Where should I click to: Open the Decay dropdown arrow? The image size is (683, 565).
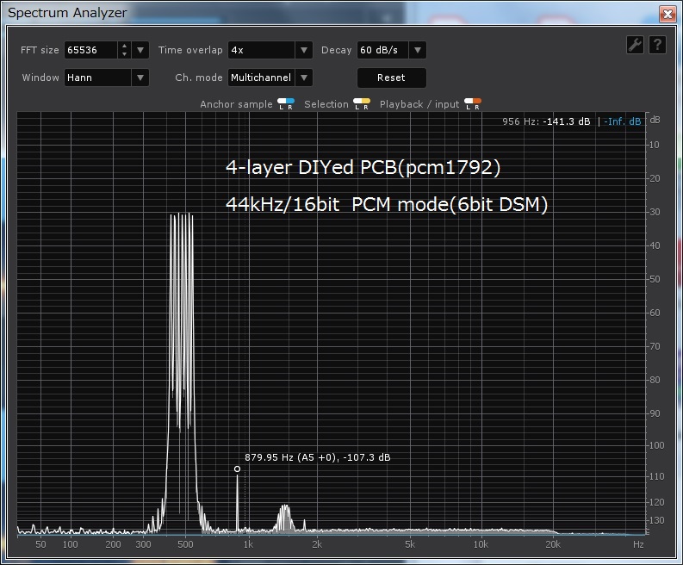point(417,50)
